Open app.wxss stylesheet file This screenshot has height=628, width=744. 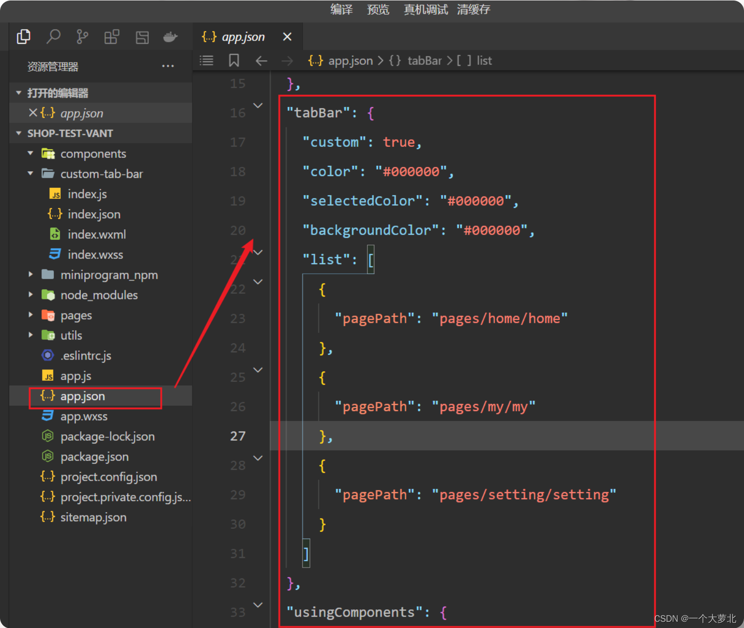coord(84,416)
